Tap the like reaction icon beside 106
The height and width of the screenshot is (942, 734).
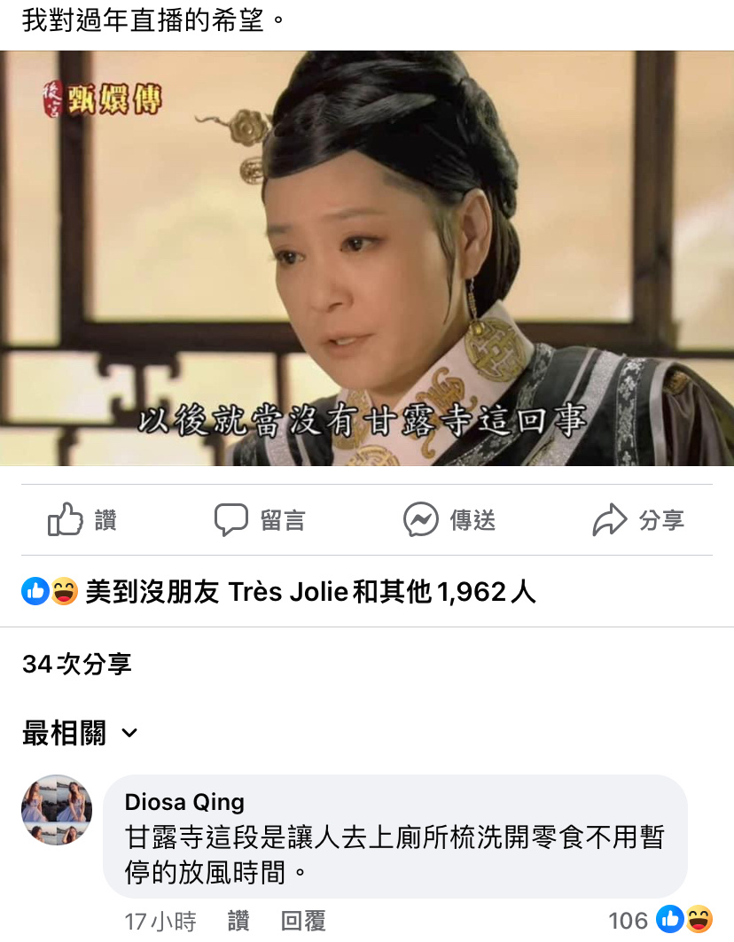(x=669, y=919)
